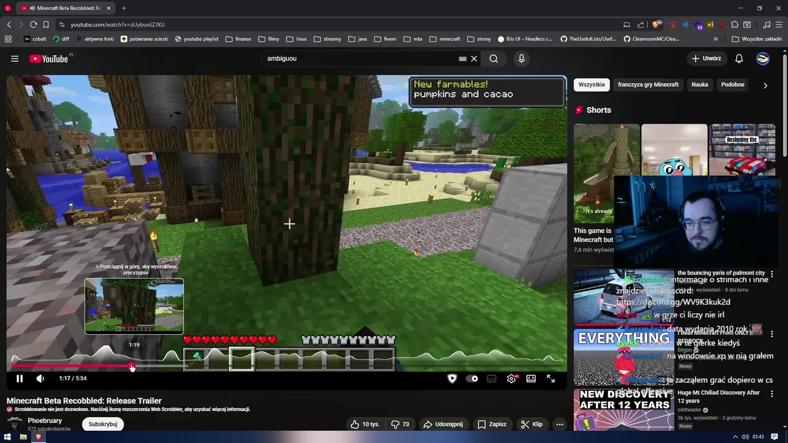Viewport: 788px width, 443px height.
Task: Select the 'Nauka' filter chip
Action: tap(700, 84)
